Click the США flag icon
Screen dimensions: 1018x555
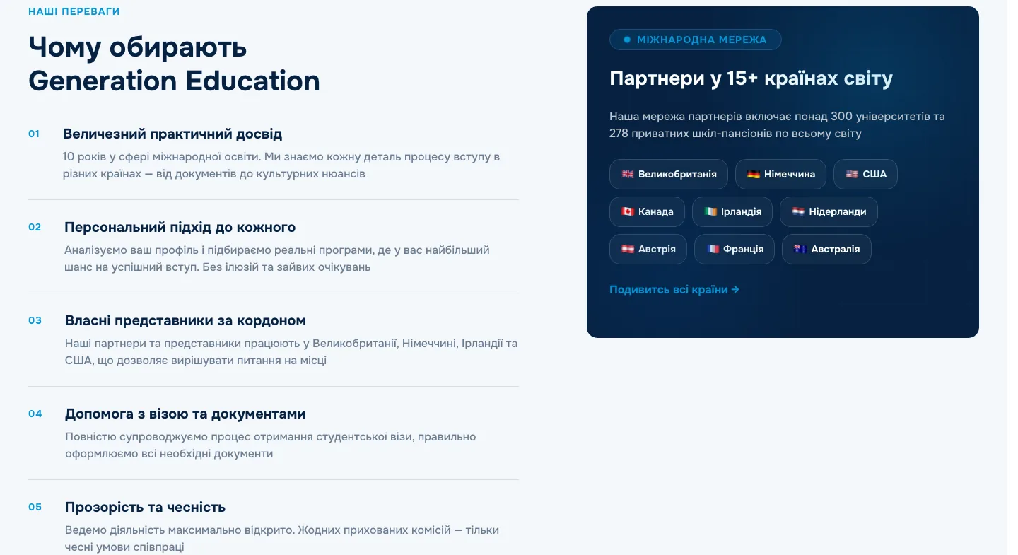(x=852, y=174)
